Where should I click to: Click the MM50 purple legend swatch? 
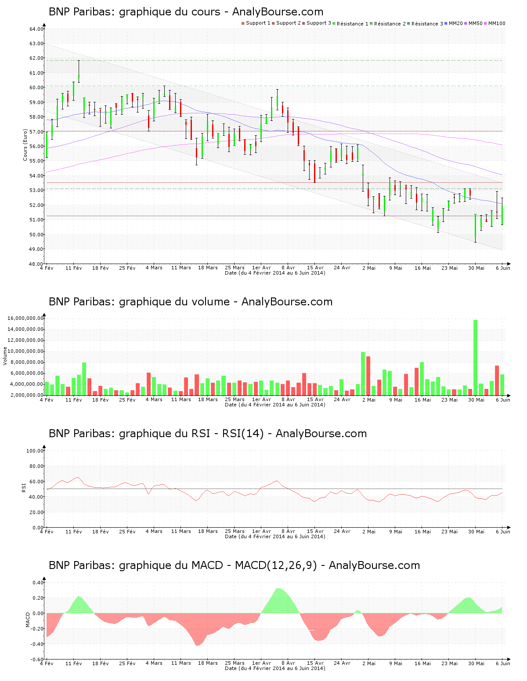[466, 23]
